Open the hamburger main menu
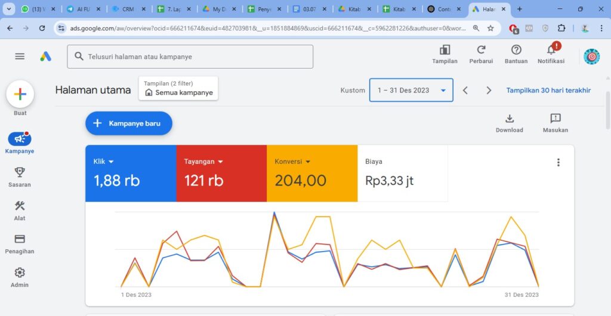The image size is (611, 316). pyautogui.click(x=20, y=56)
